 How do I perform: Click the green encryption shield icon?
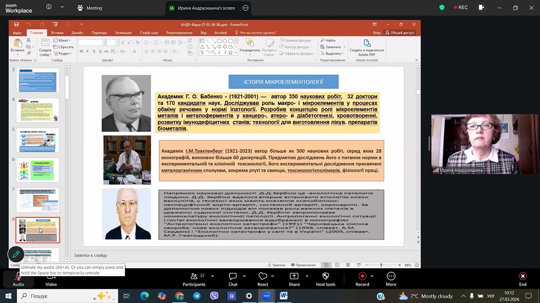442,8
